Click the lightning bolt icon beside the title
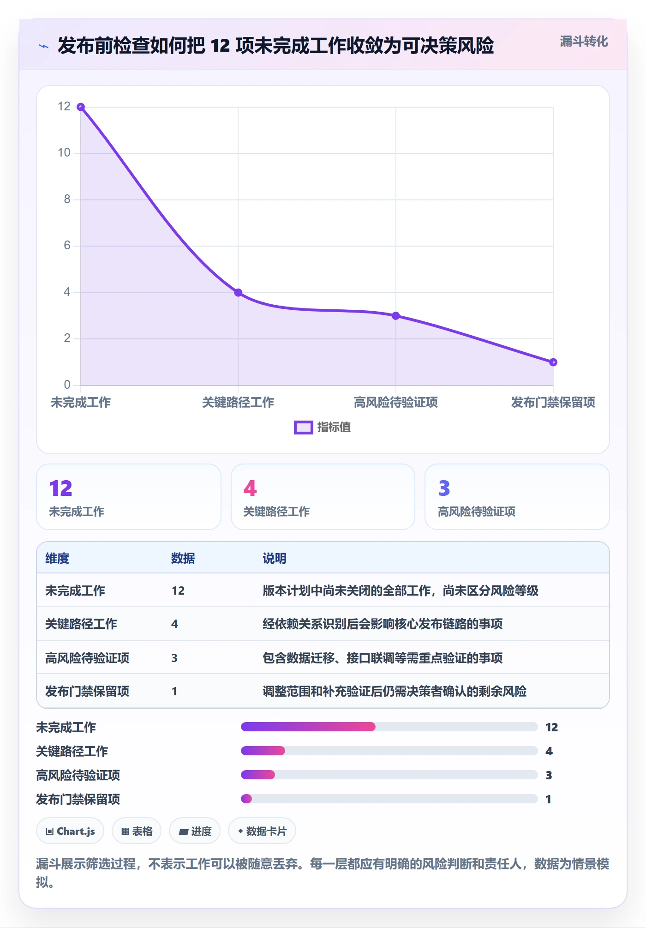Screen dimensions: 646x928 click(44, 46)
